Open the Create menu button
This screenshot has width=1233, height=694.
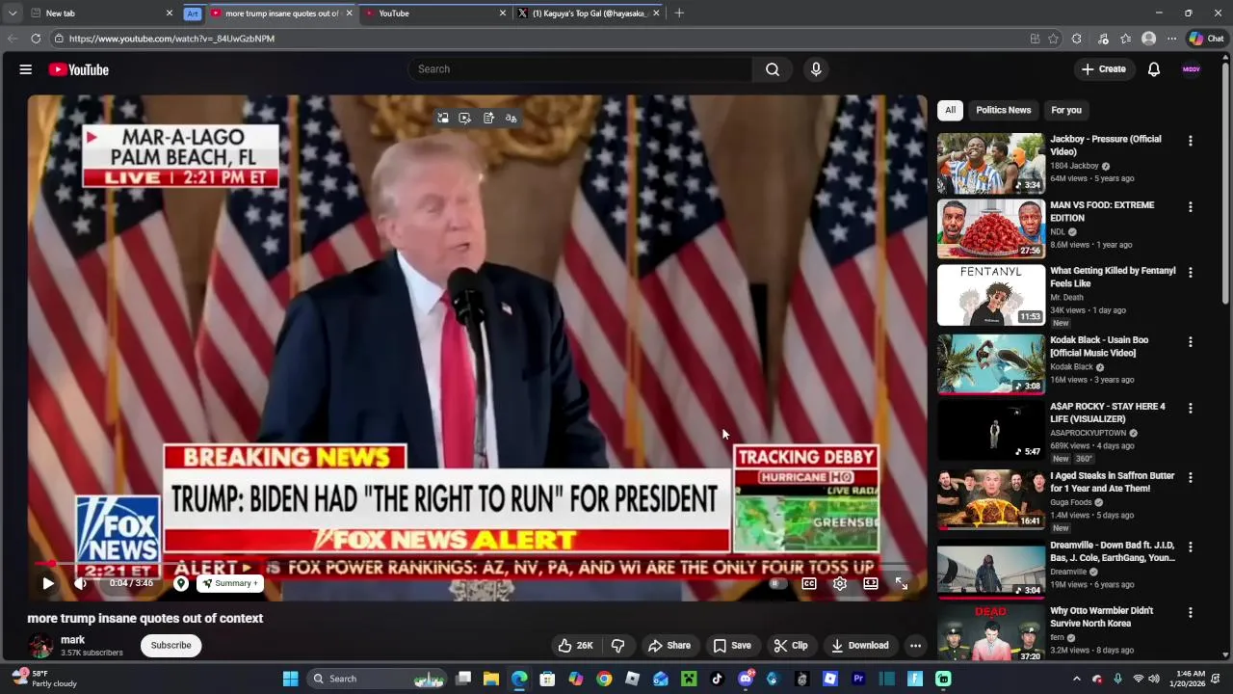click(1104, 69)
